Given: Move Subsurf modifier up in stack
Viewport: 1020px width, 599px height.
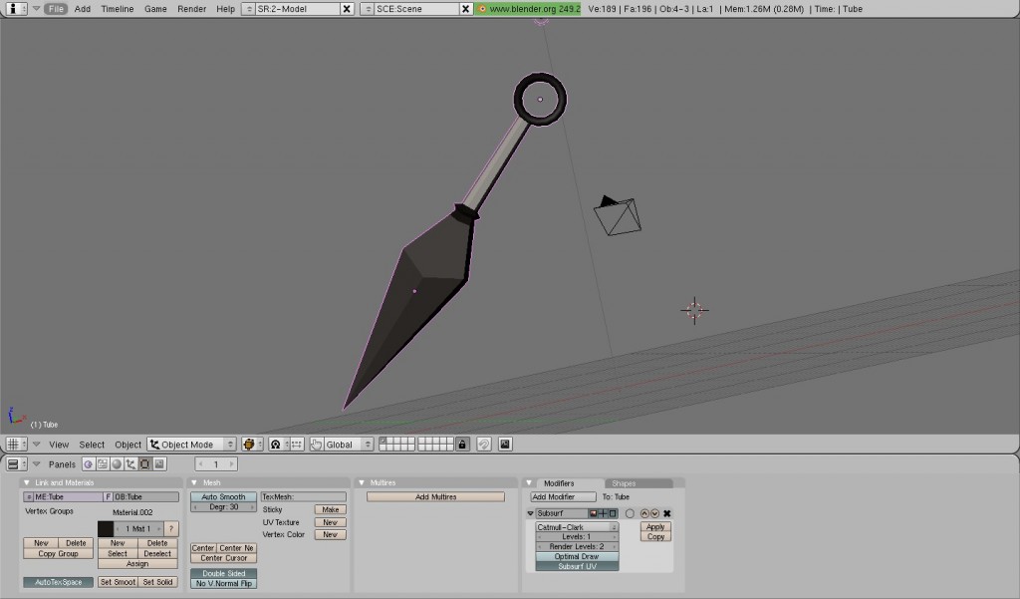Looking at the screenshot, I should 644,513.
